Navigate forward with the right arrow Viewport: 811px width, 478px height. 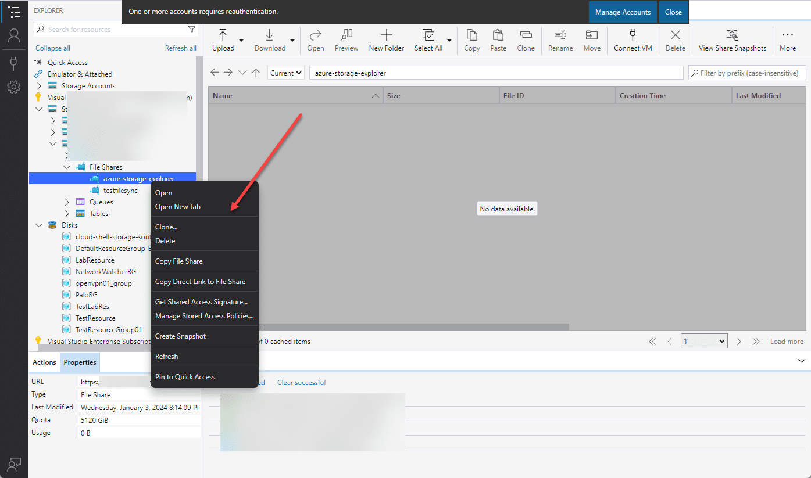[x=228, y=73]
